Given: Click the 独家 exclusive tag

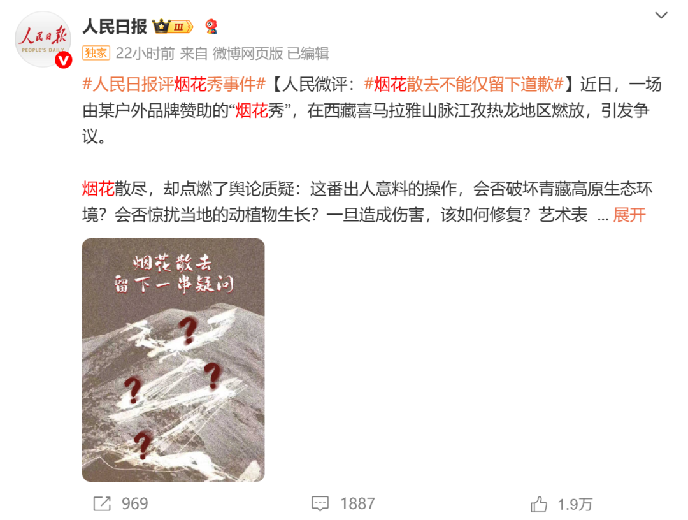Looking at the screenshot, I should coord(96,53).
